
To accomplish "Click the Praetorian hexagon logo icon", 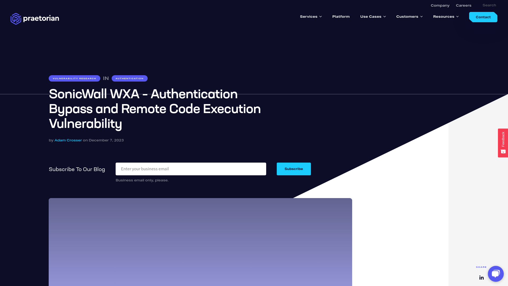I will [x=16, y=18].
